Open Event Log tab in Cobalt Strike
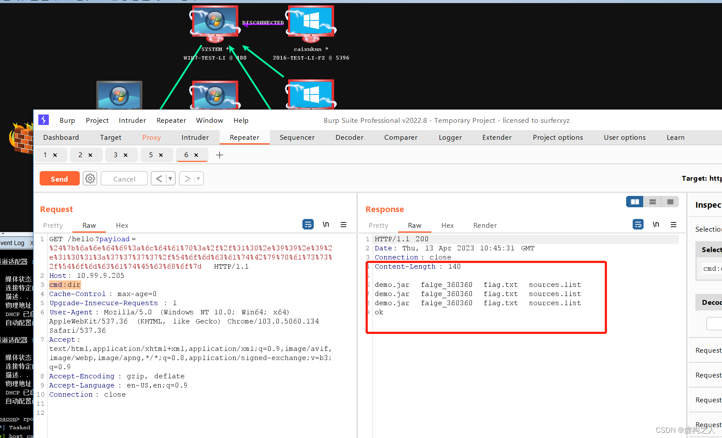The image size is (722, 438). [12, 243]
